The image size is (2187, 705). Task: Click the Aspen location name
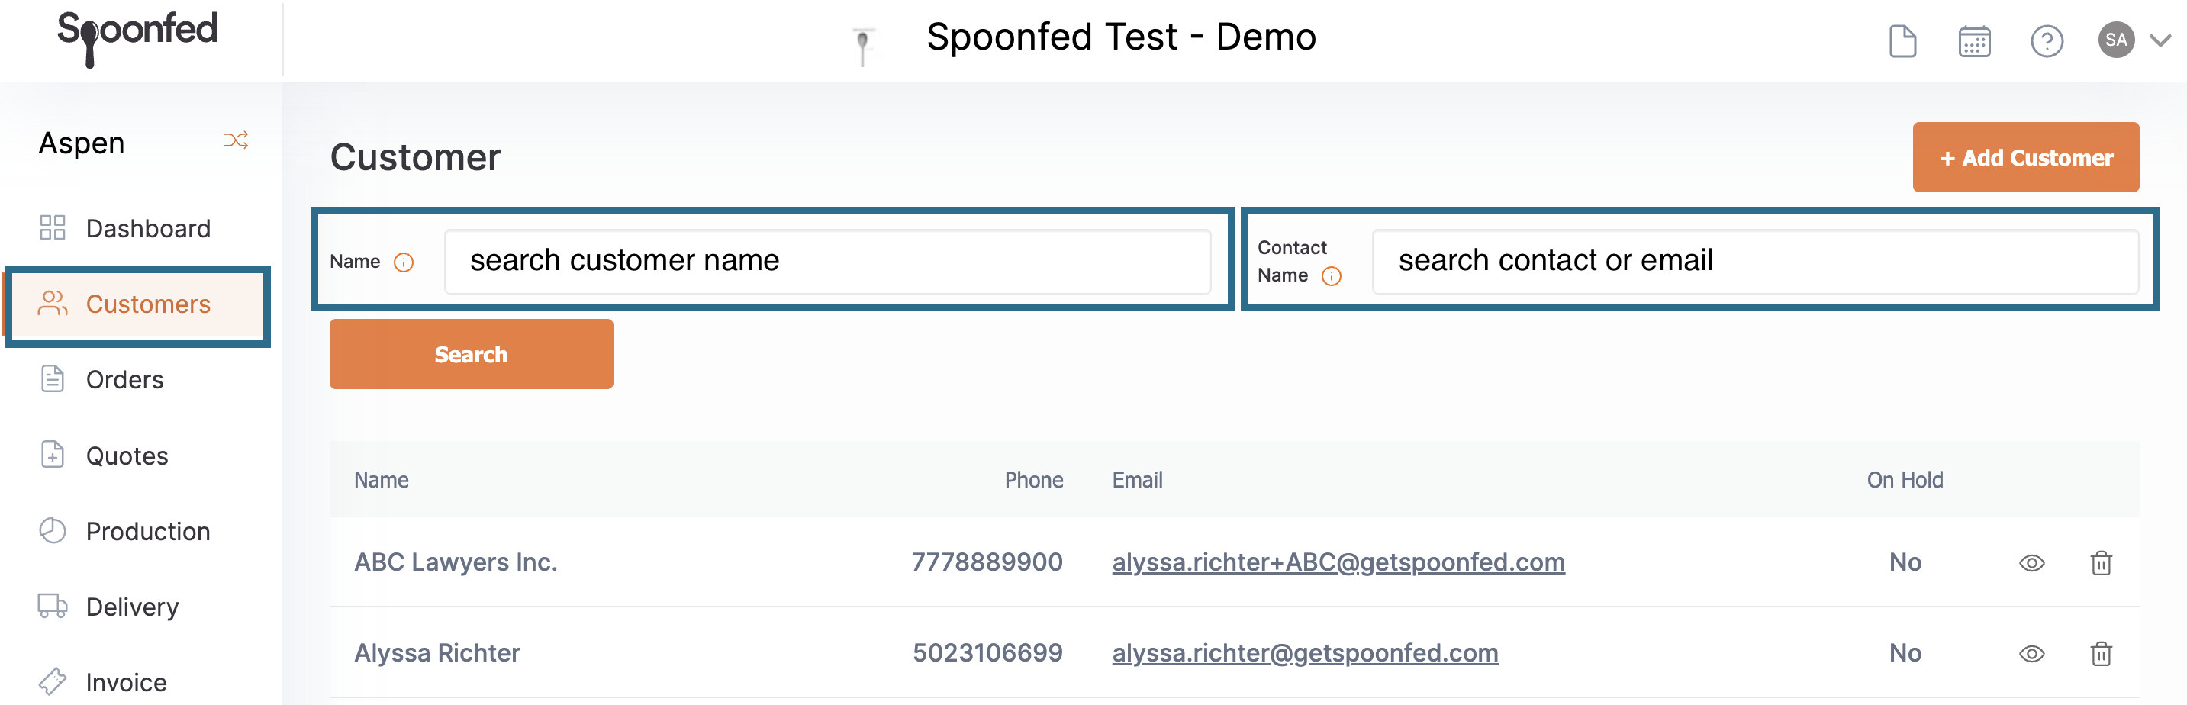tap(82, 143)
